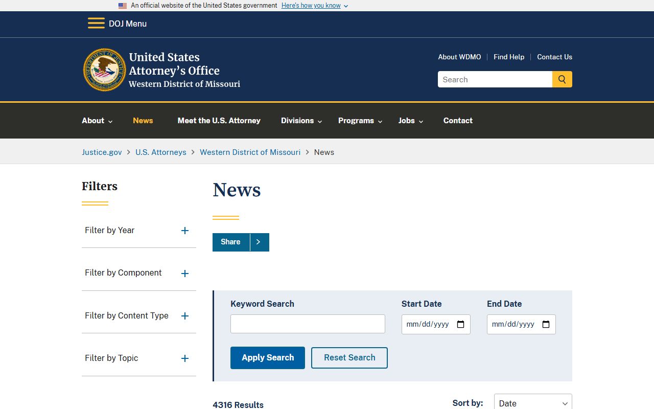
Task: Click the arrow beside the Share button
Action: (259, 242)
